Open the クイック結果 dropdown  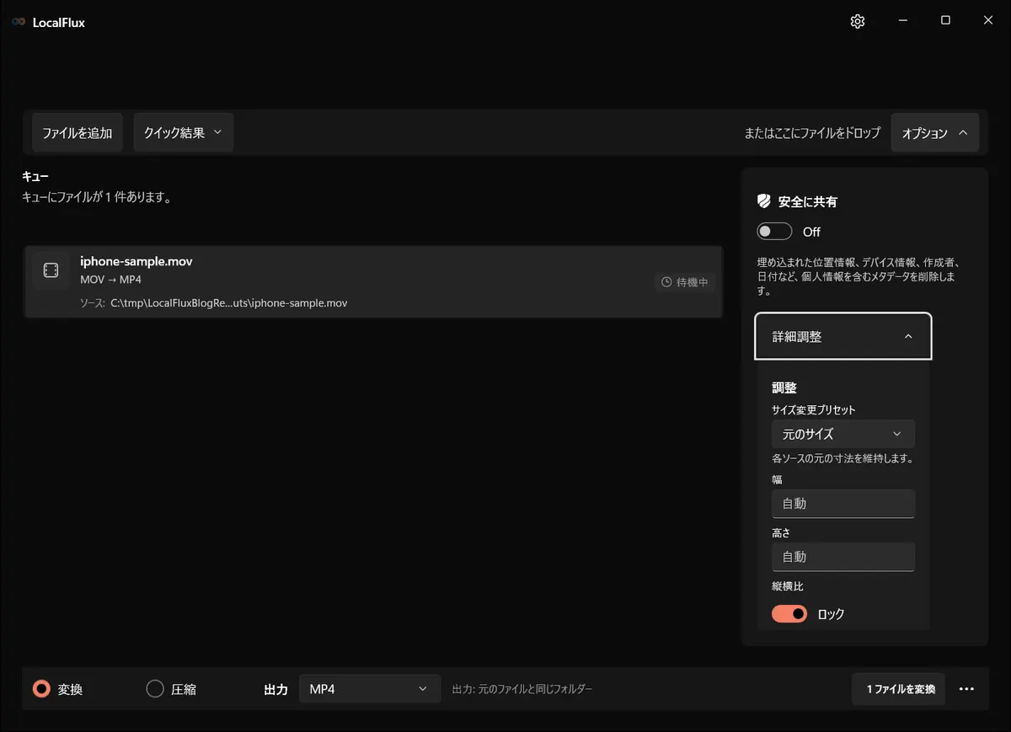click(x=184, y=133)
